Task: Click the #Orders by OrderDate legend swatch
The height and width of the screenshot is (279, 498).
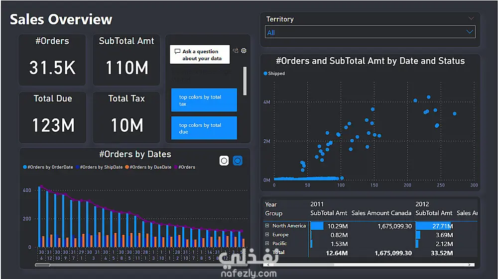Action: pos(25,167)
